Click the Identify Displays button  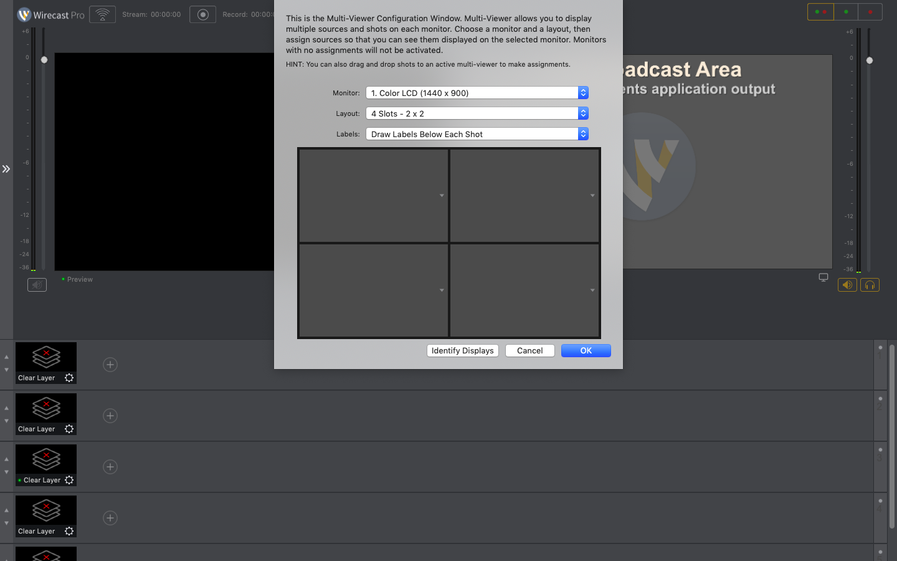(462, 350)
